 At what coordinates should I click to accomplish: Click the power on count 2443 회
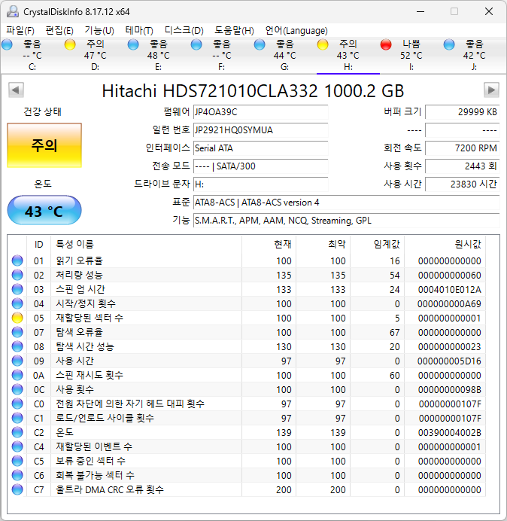[462, 166]
